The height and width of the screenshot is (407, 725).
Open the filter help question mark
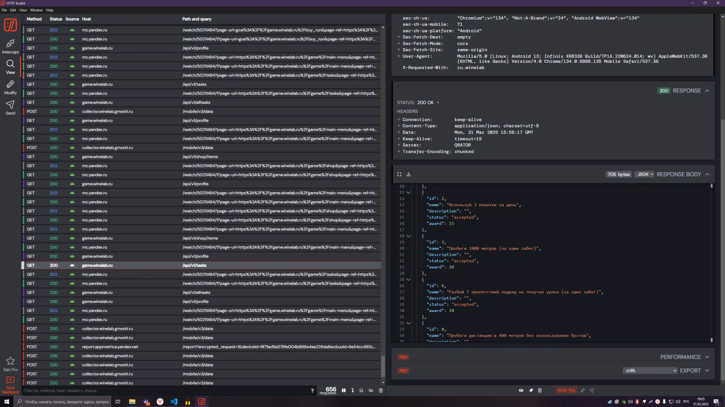pos(312,391)
